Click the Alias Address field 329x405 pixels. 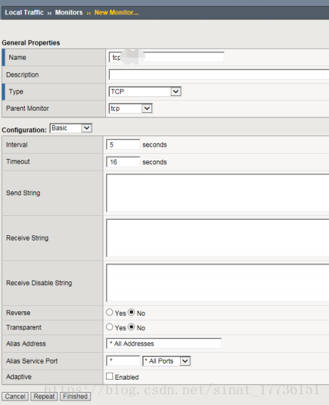(x=164, y=344)
